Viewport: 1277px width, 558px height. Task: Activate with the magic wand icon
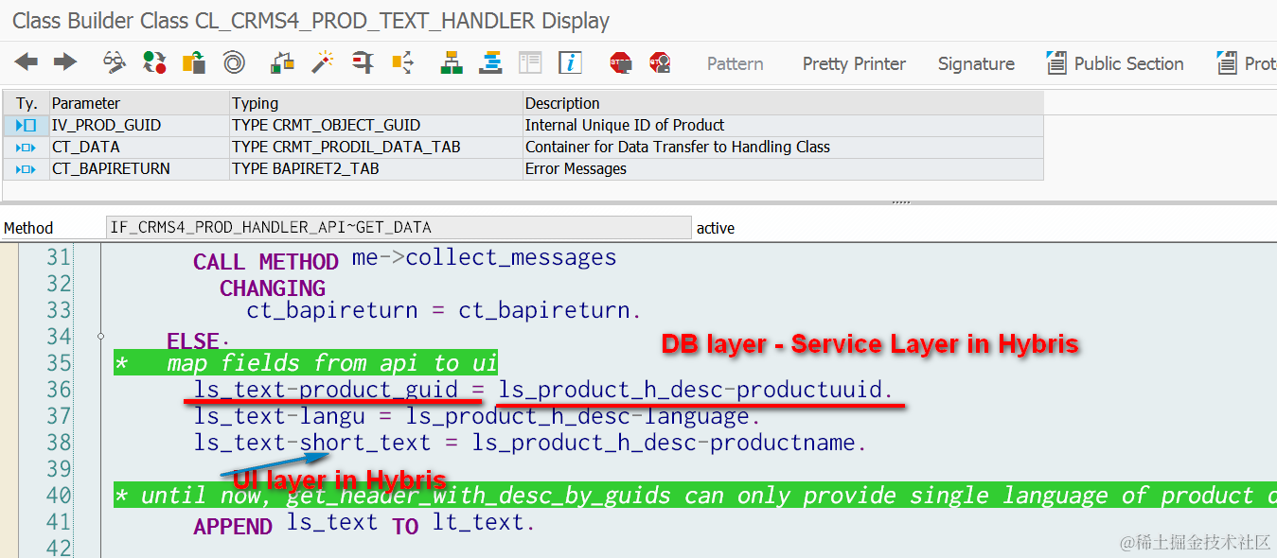tap(323, 63)
